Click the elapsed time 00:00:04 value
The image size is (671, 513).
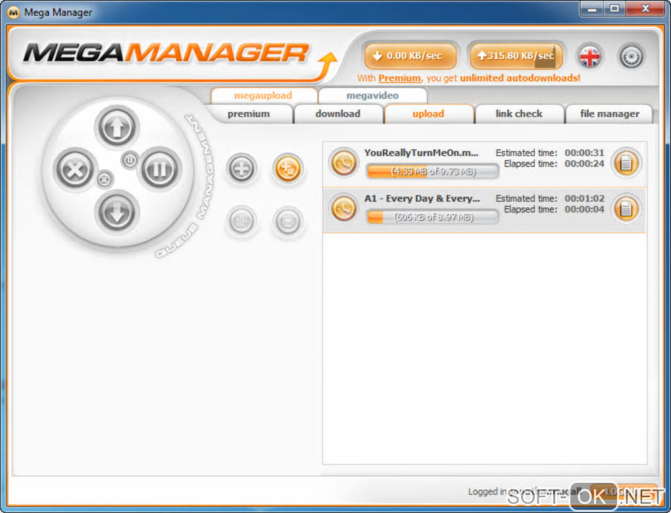[584, 209]
